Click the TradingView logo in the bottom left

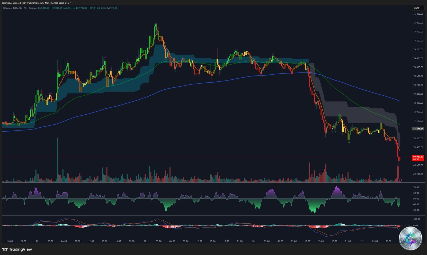click(x=17, y=249)
